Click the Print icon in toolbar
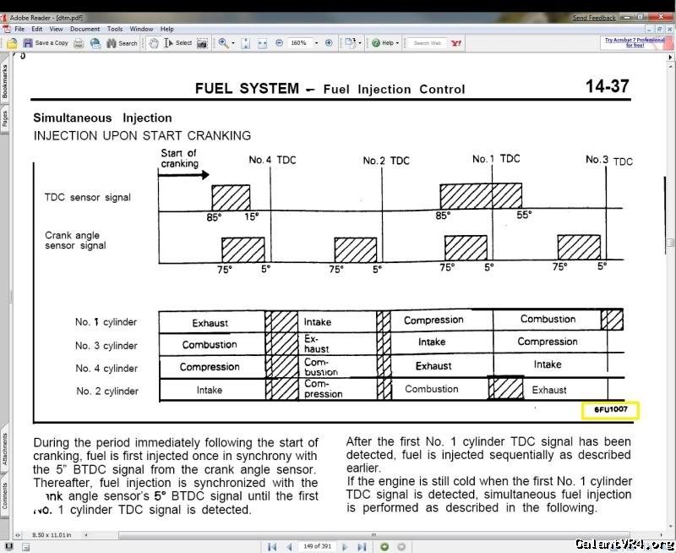This screenshot has width=676, height=553. pos(79,43)
